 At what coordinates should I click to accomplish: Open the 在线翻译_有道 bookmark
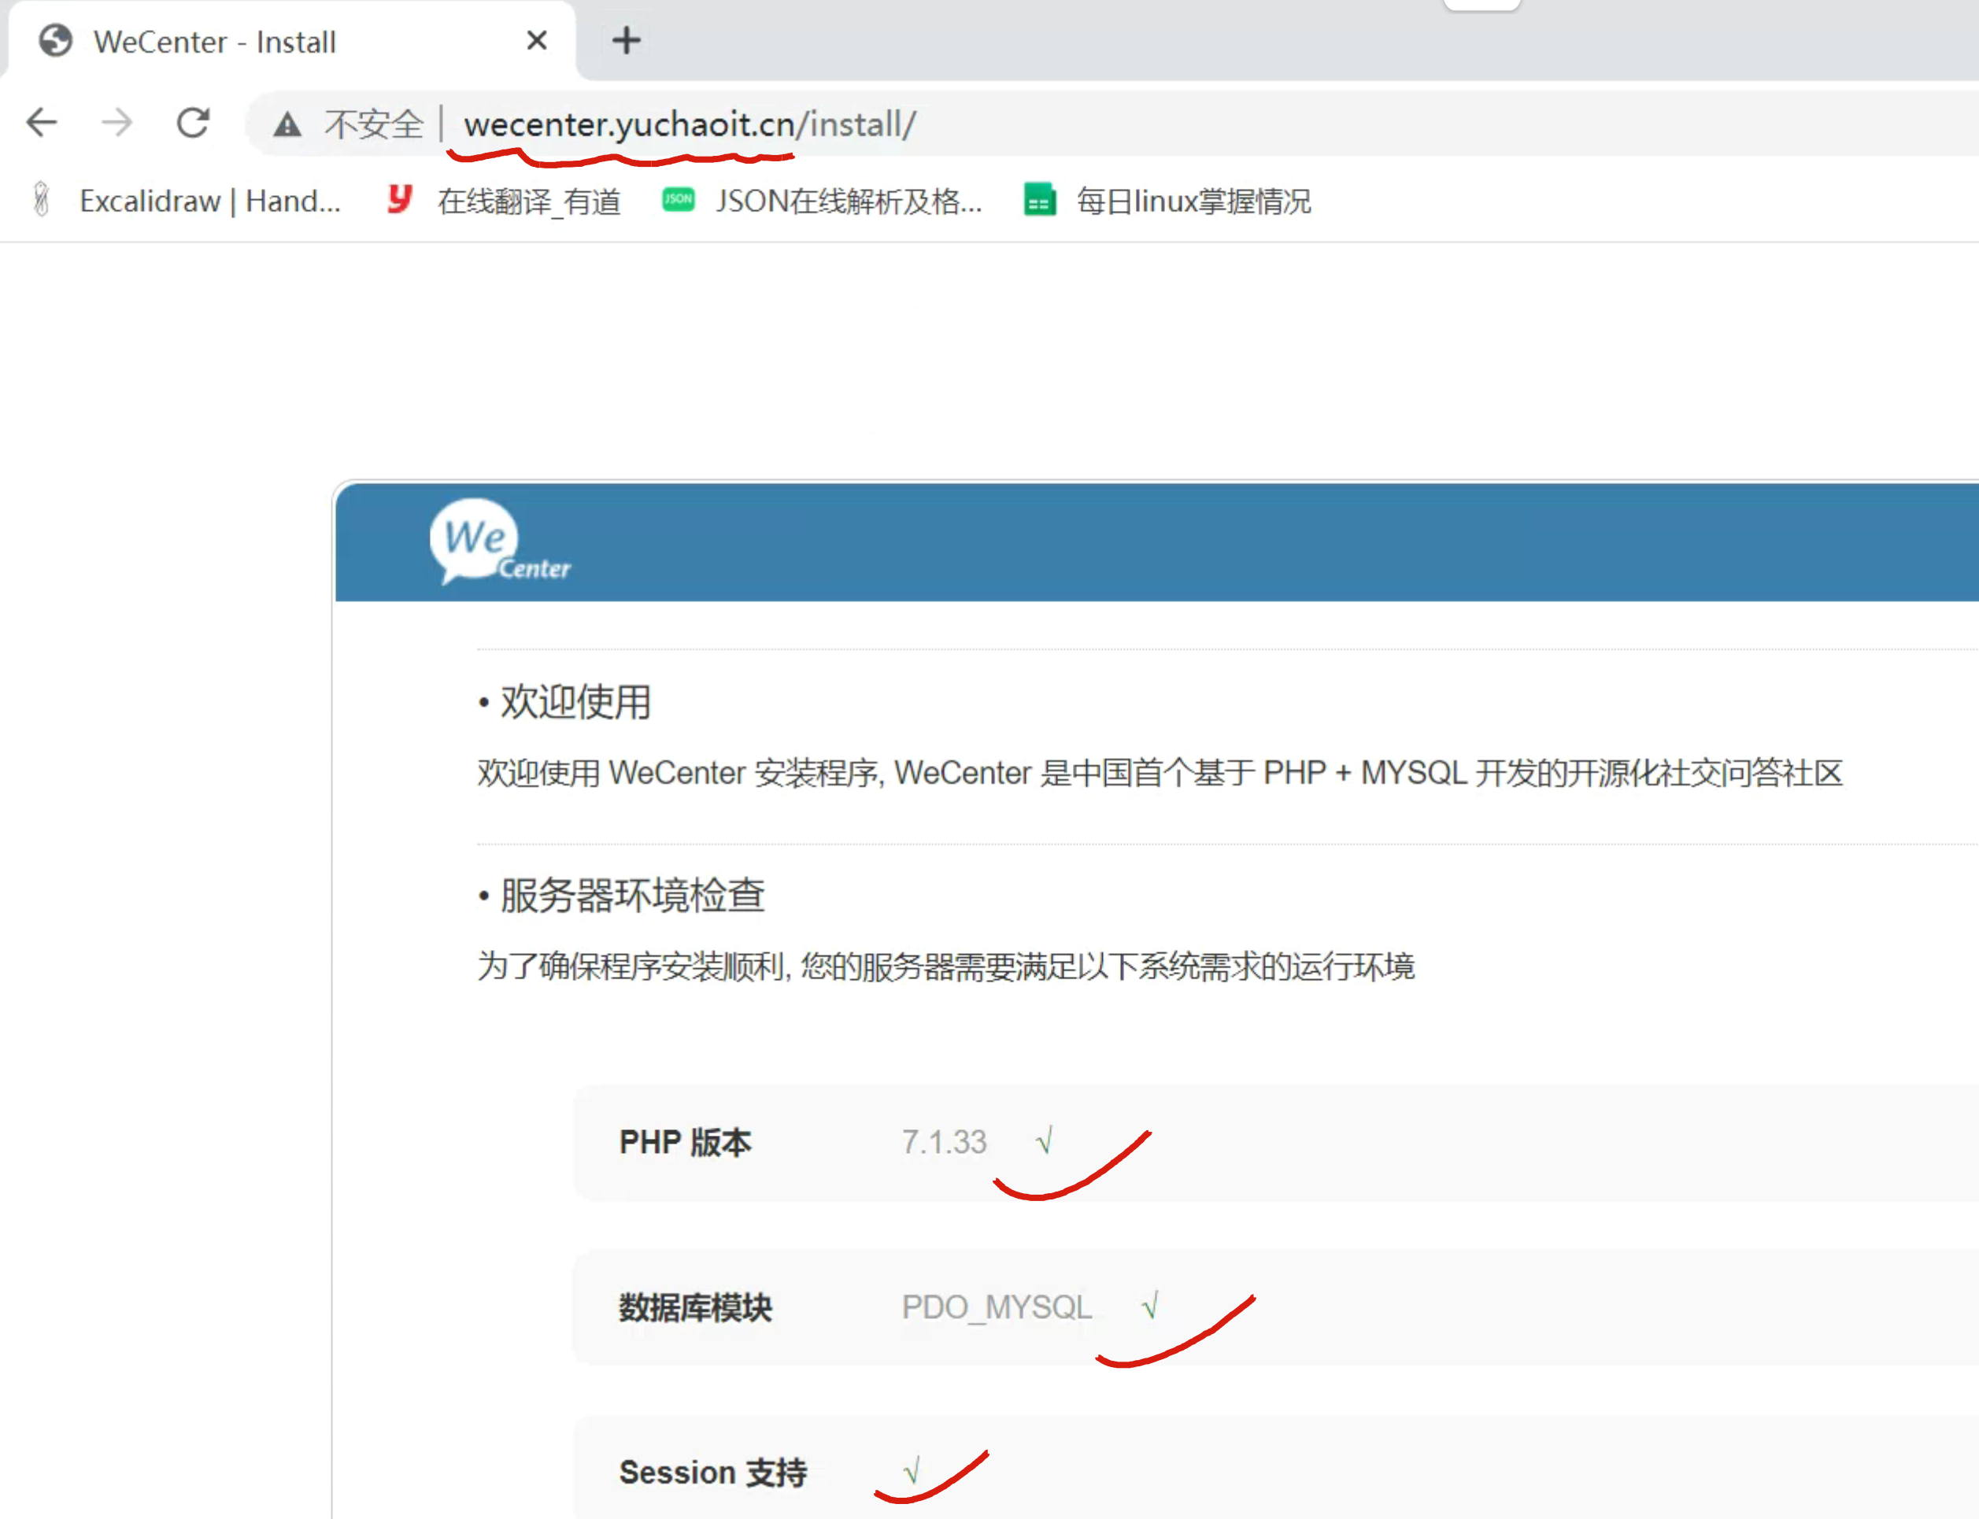[x=529, y=201]
